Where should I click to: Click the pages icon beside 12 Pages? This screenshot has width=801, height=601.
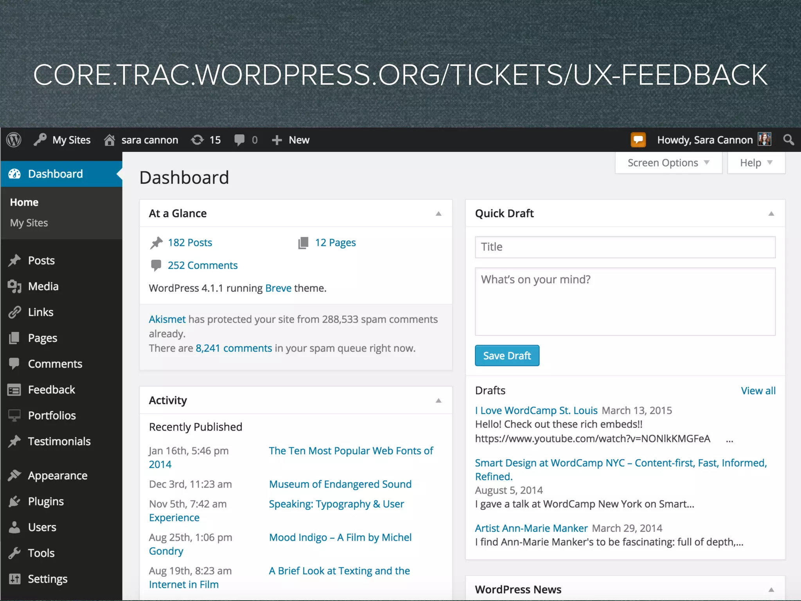point(303,243)
